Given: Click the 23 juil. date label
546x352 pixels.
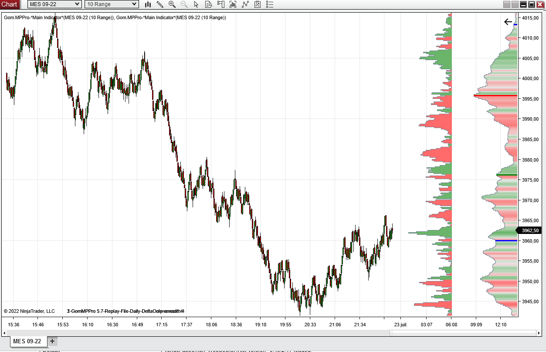Looking at the screenshot, I should [x=400, y=325].
